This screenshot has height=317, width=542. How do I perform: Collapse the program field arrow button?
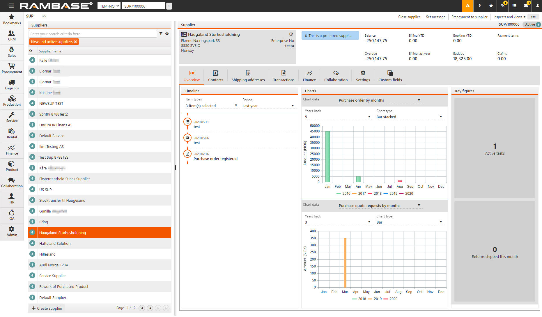169,6
